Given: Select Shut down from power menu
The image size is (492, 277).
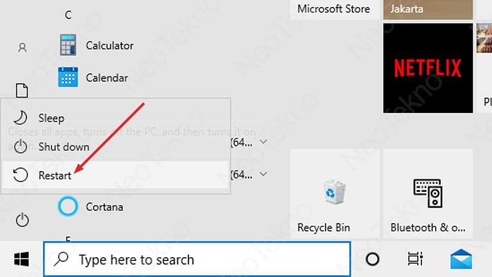Looking at the screenshot, I should [115, 147].
